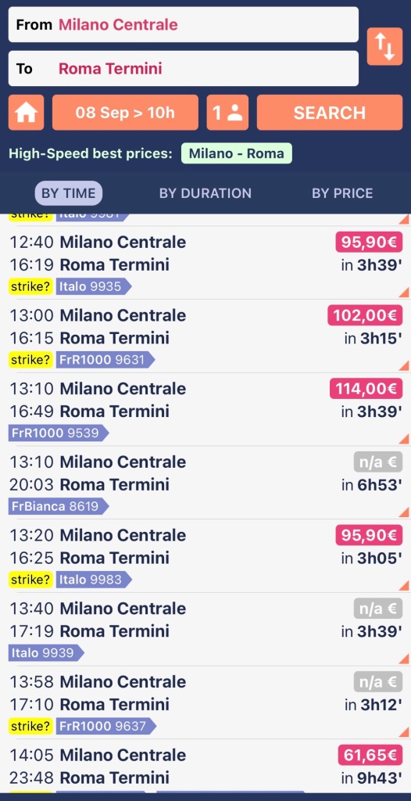
Task: Edit the From Milano Centrale field
Action: (x=184, y=24)
